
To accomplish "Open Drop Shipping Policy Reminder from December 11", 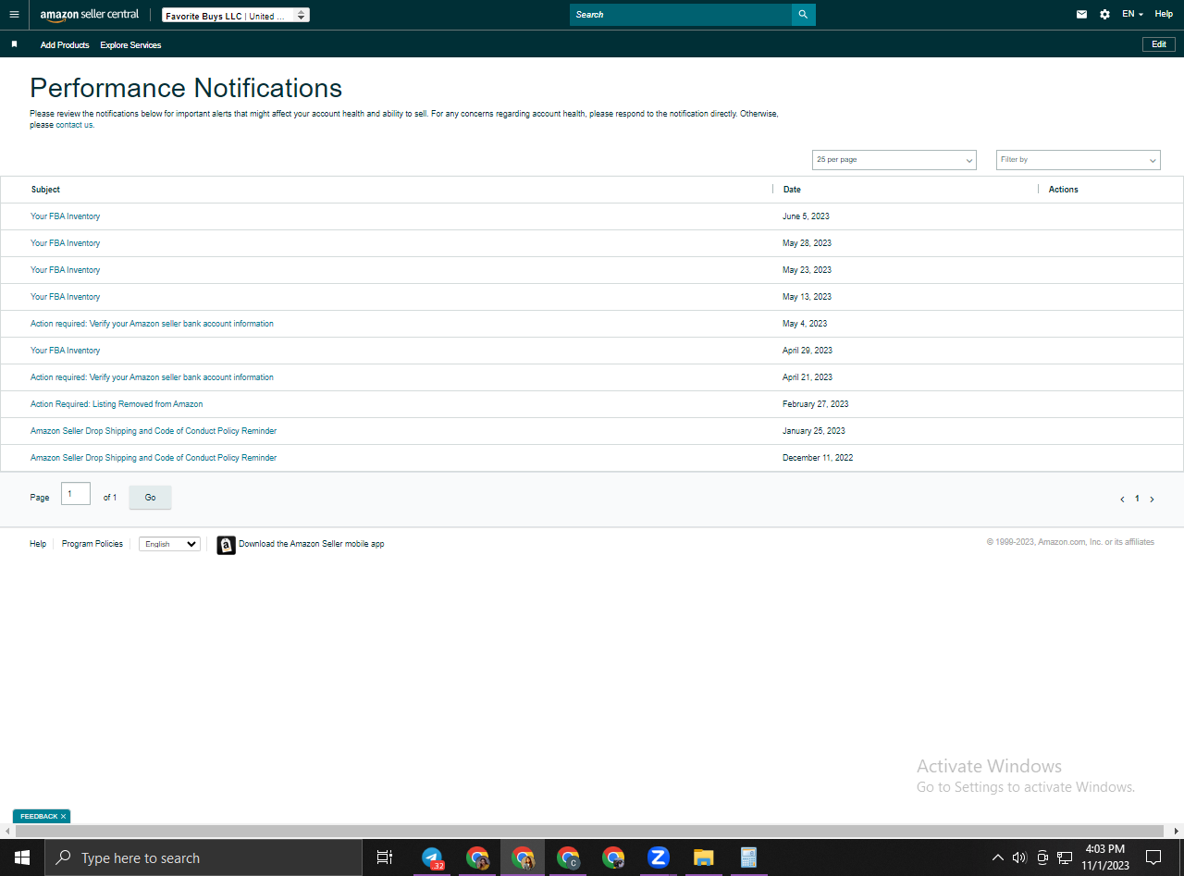I will coord(154,458).
